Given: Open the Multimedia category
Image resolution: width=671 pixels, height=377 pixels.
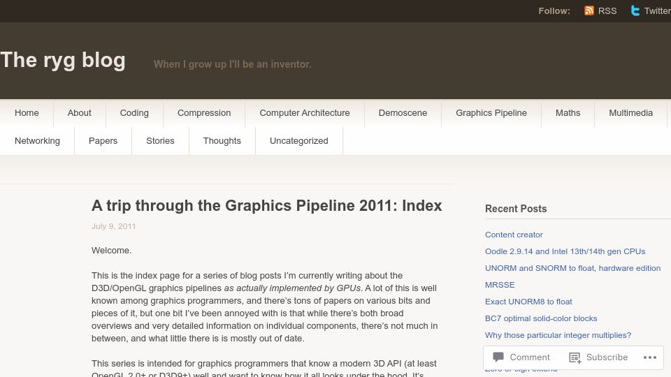Looking at the screenshot, I should 630,113.
